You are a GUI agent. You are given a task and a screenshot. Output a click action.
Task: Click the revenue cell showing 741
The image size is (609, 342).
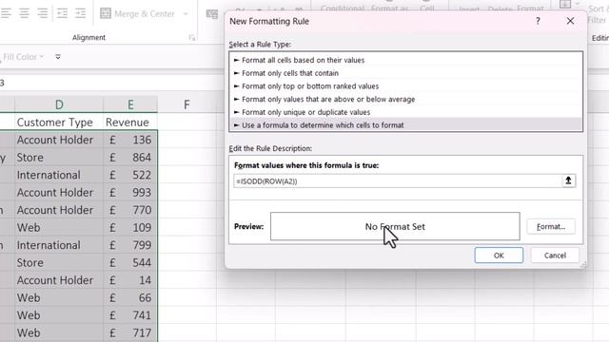coord(130,315)
